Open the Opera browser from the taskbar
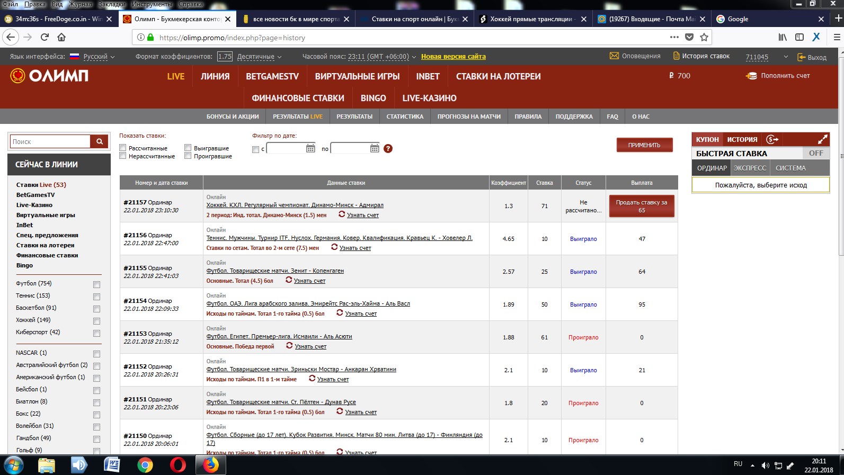Viewport: 844px width, 475px height. pos(178,465)
